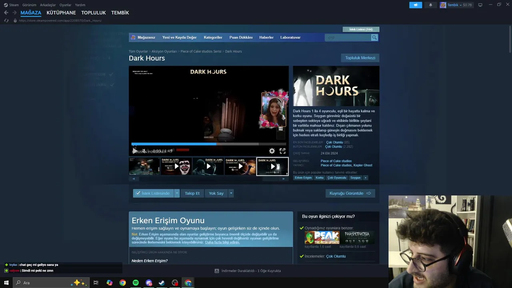Click the store search magnifier icon
This screenshot has height=288, width=512.
374,38
